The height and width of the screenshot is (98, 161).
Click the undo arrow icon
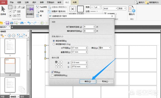pyautogui.click(x=29, y=23)
